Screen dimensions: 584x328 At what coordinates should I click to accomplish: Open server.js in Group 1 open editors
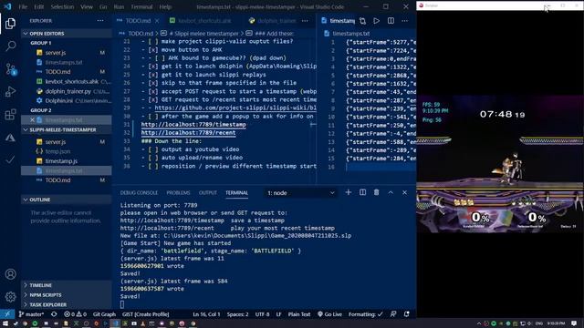coord(67,53)
